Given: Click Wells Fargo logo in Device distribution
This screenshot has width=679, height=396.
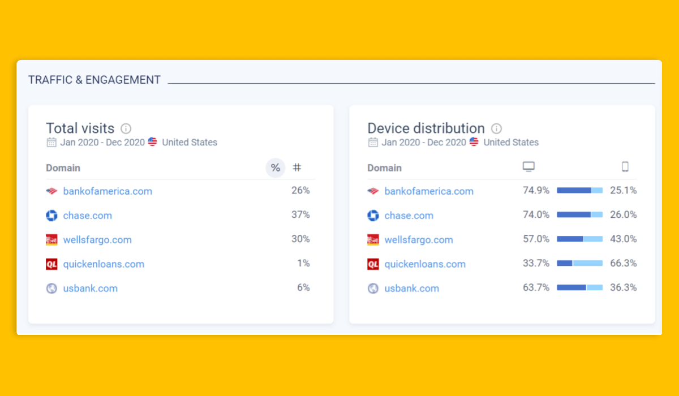Looking at the screenshot, I should click(x=373, y=240).
